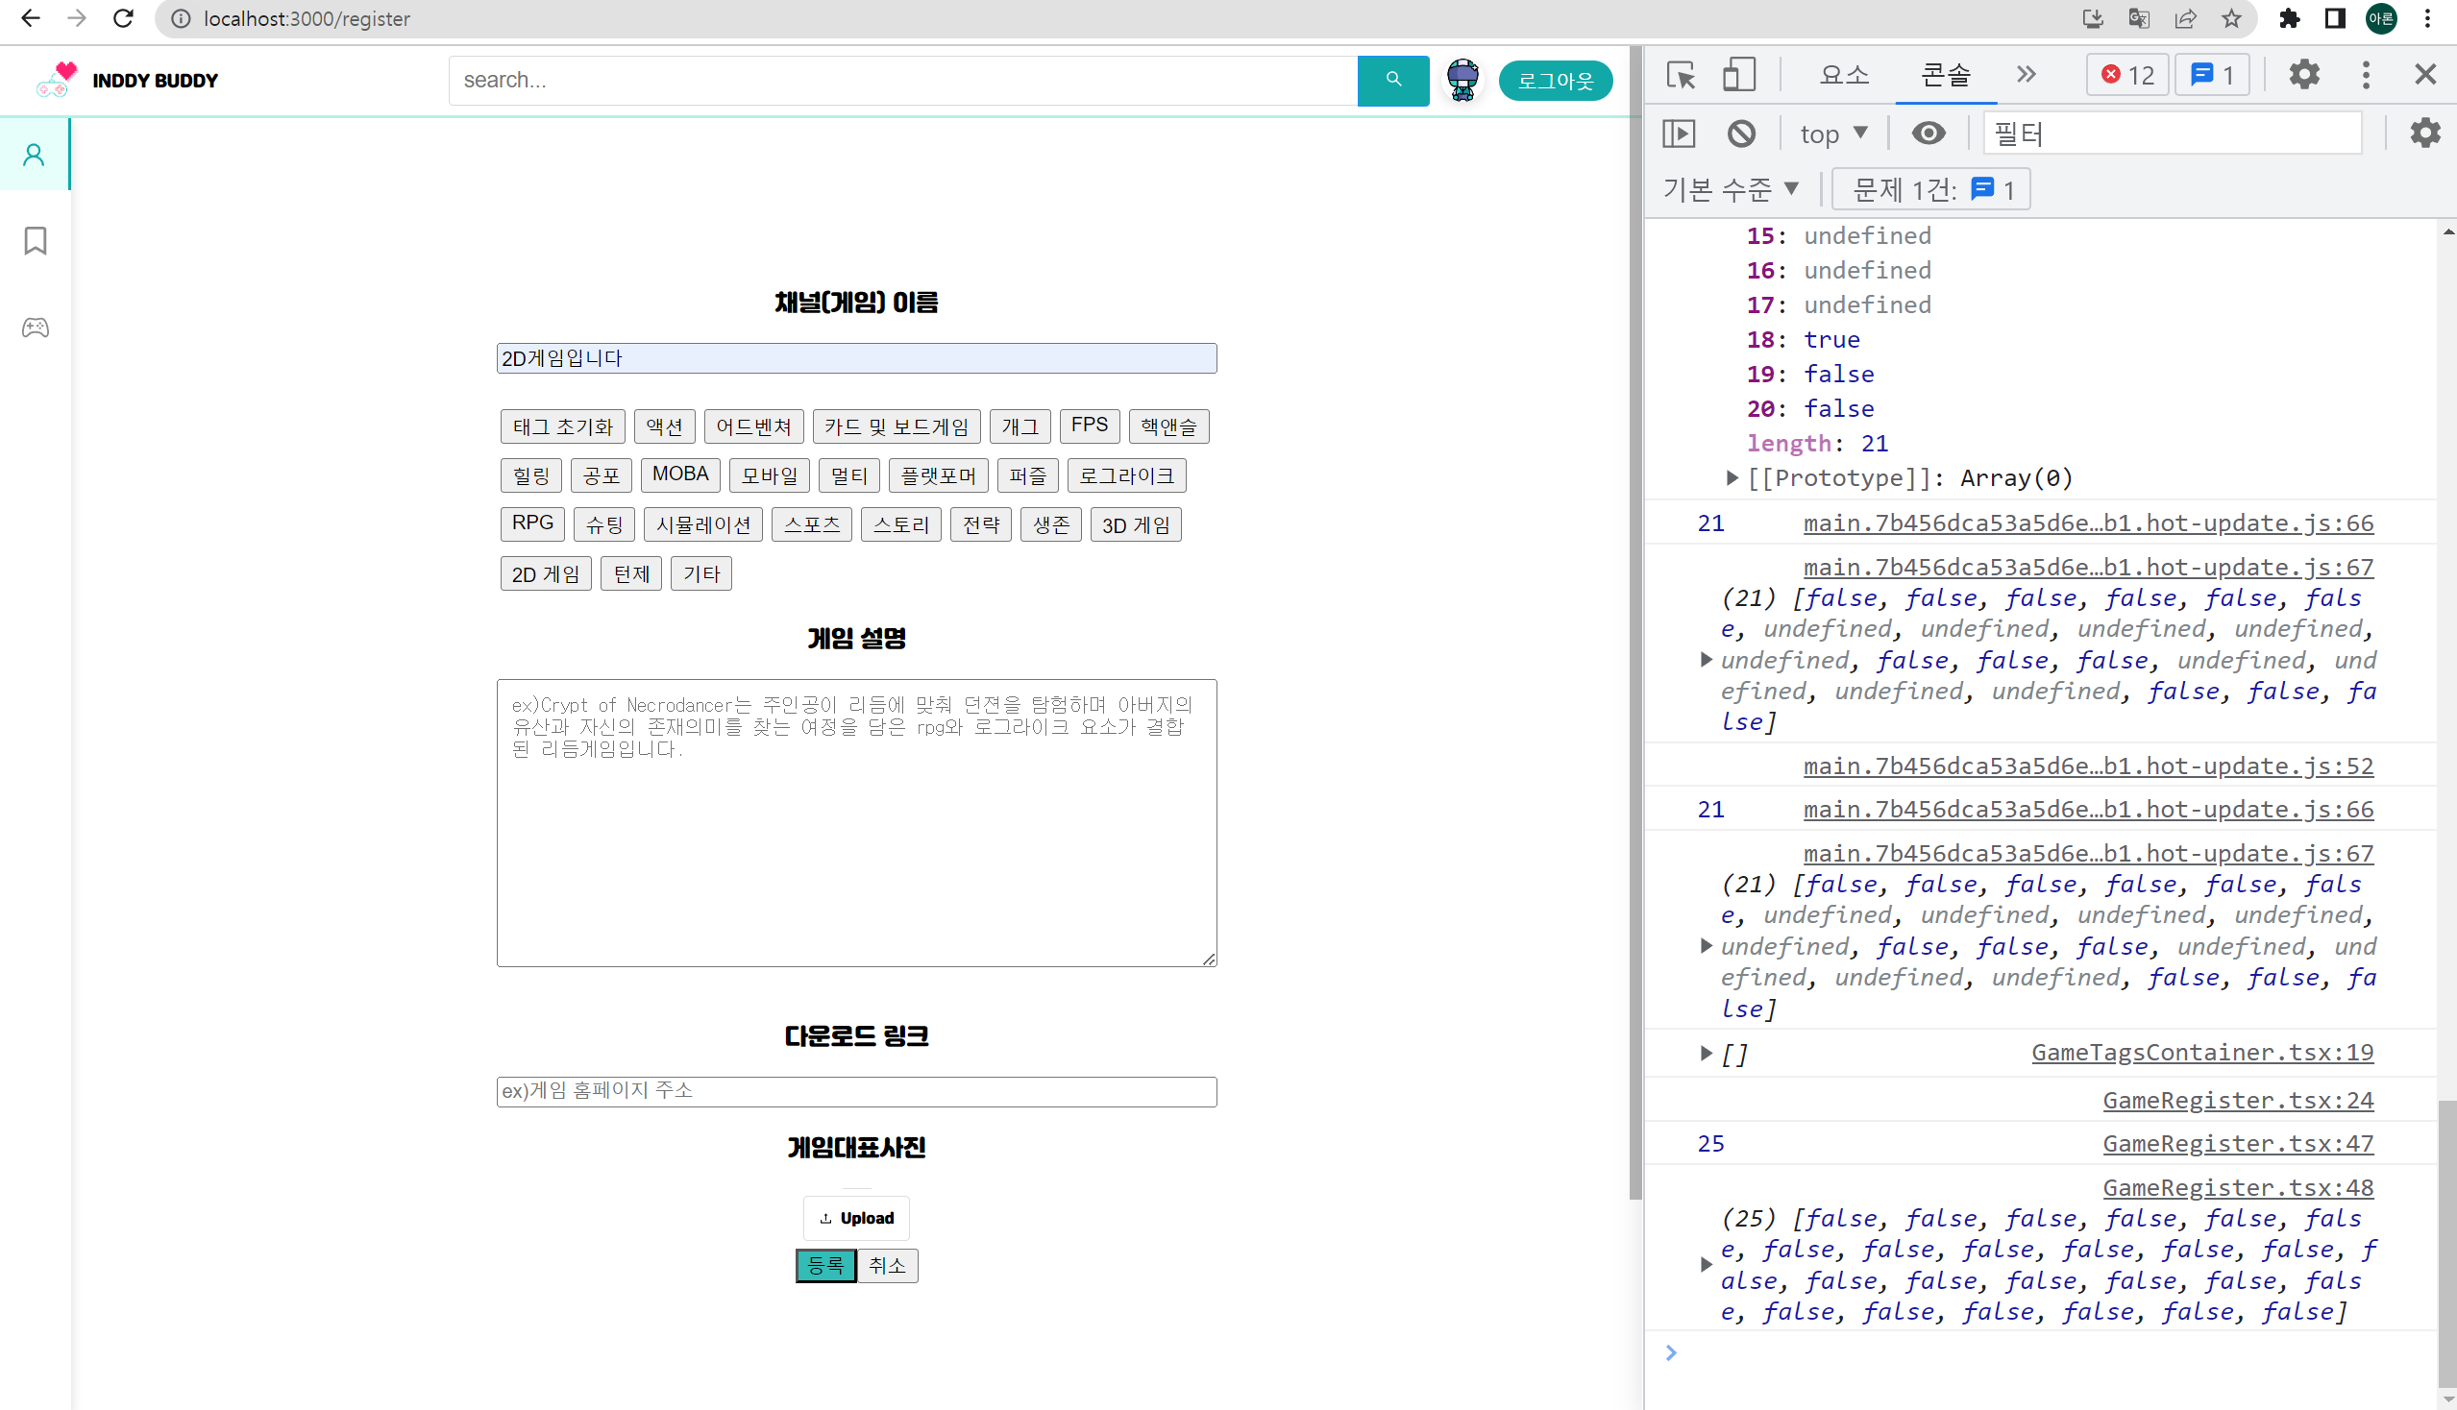Clear the console with the block icon
The height and width of the screenshot is (1410, 2457).
point(1740,134)
